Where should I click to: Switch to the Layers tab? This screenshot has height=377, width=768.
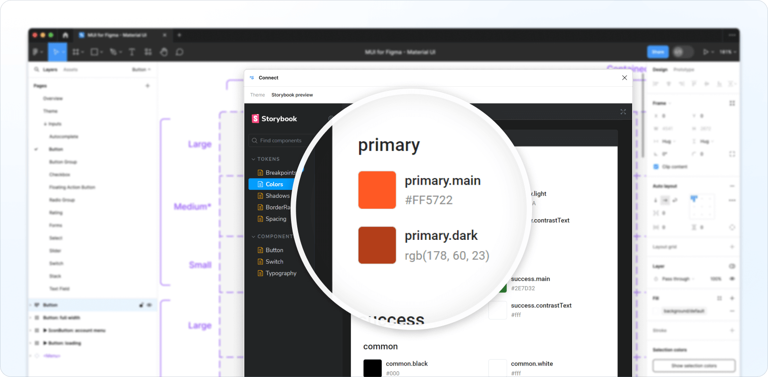point(50,69)
